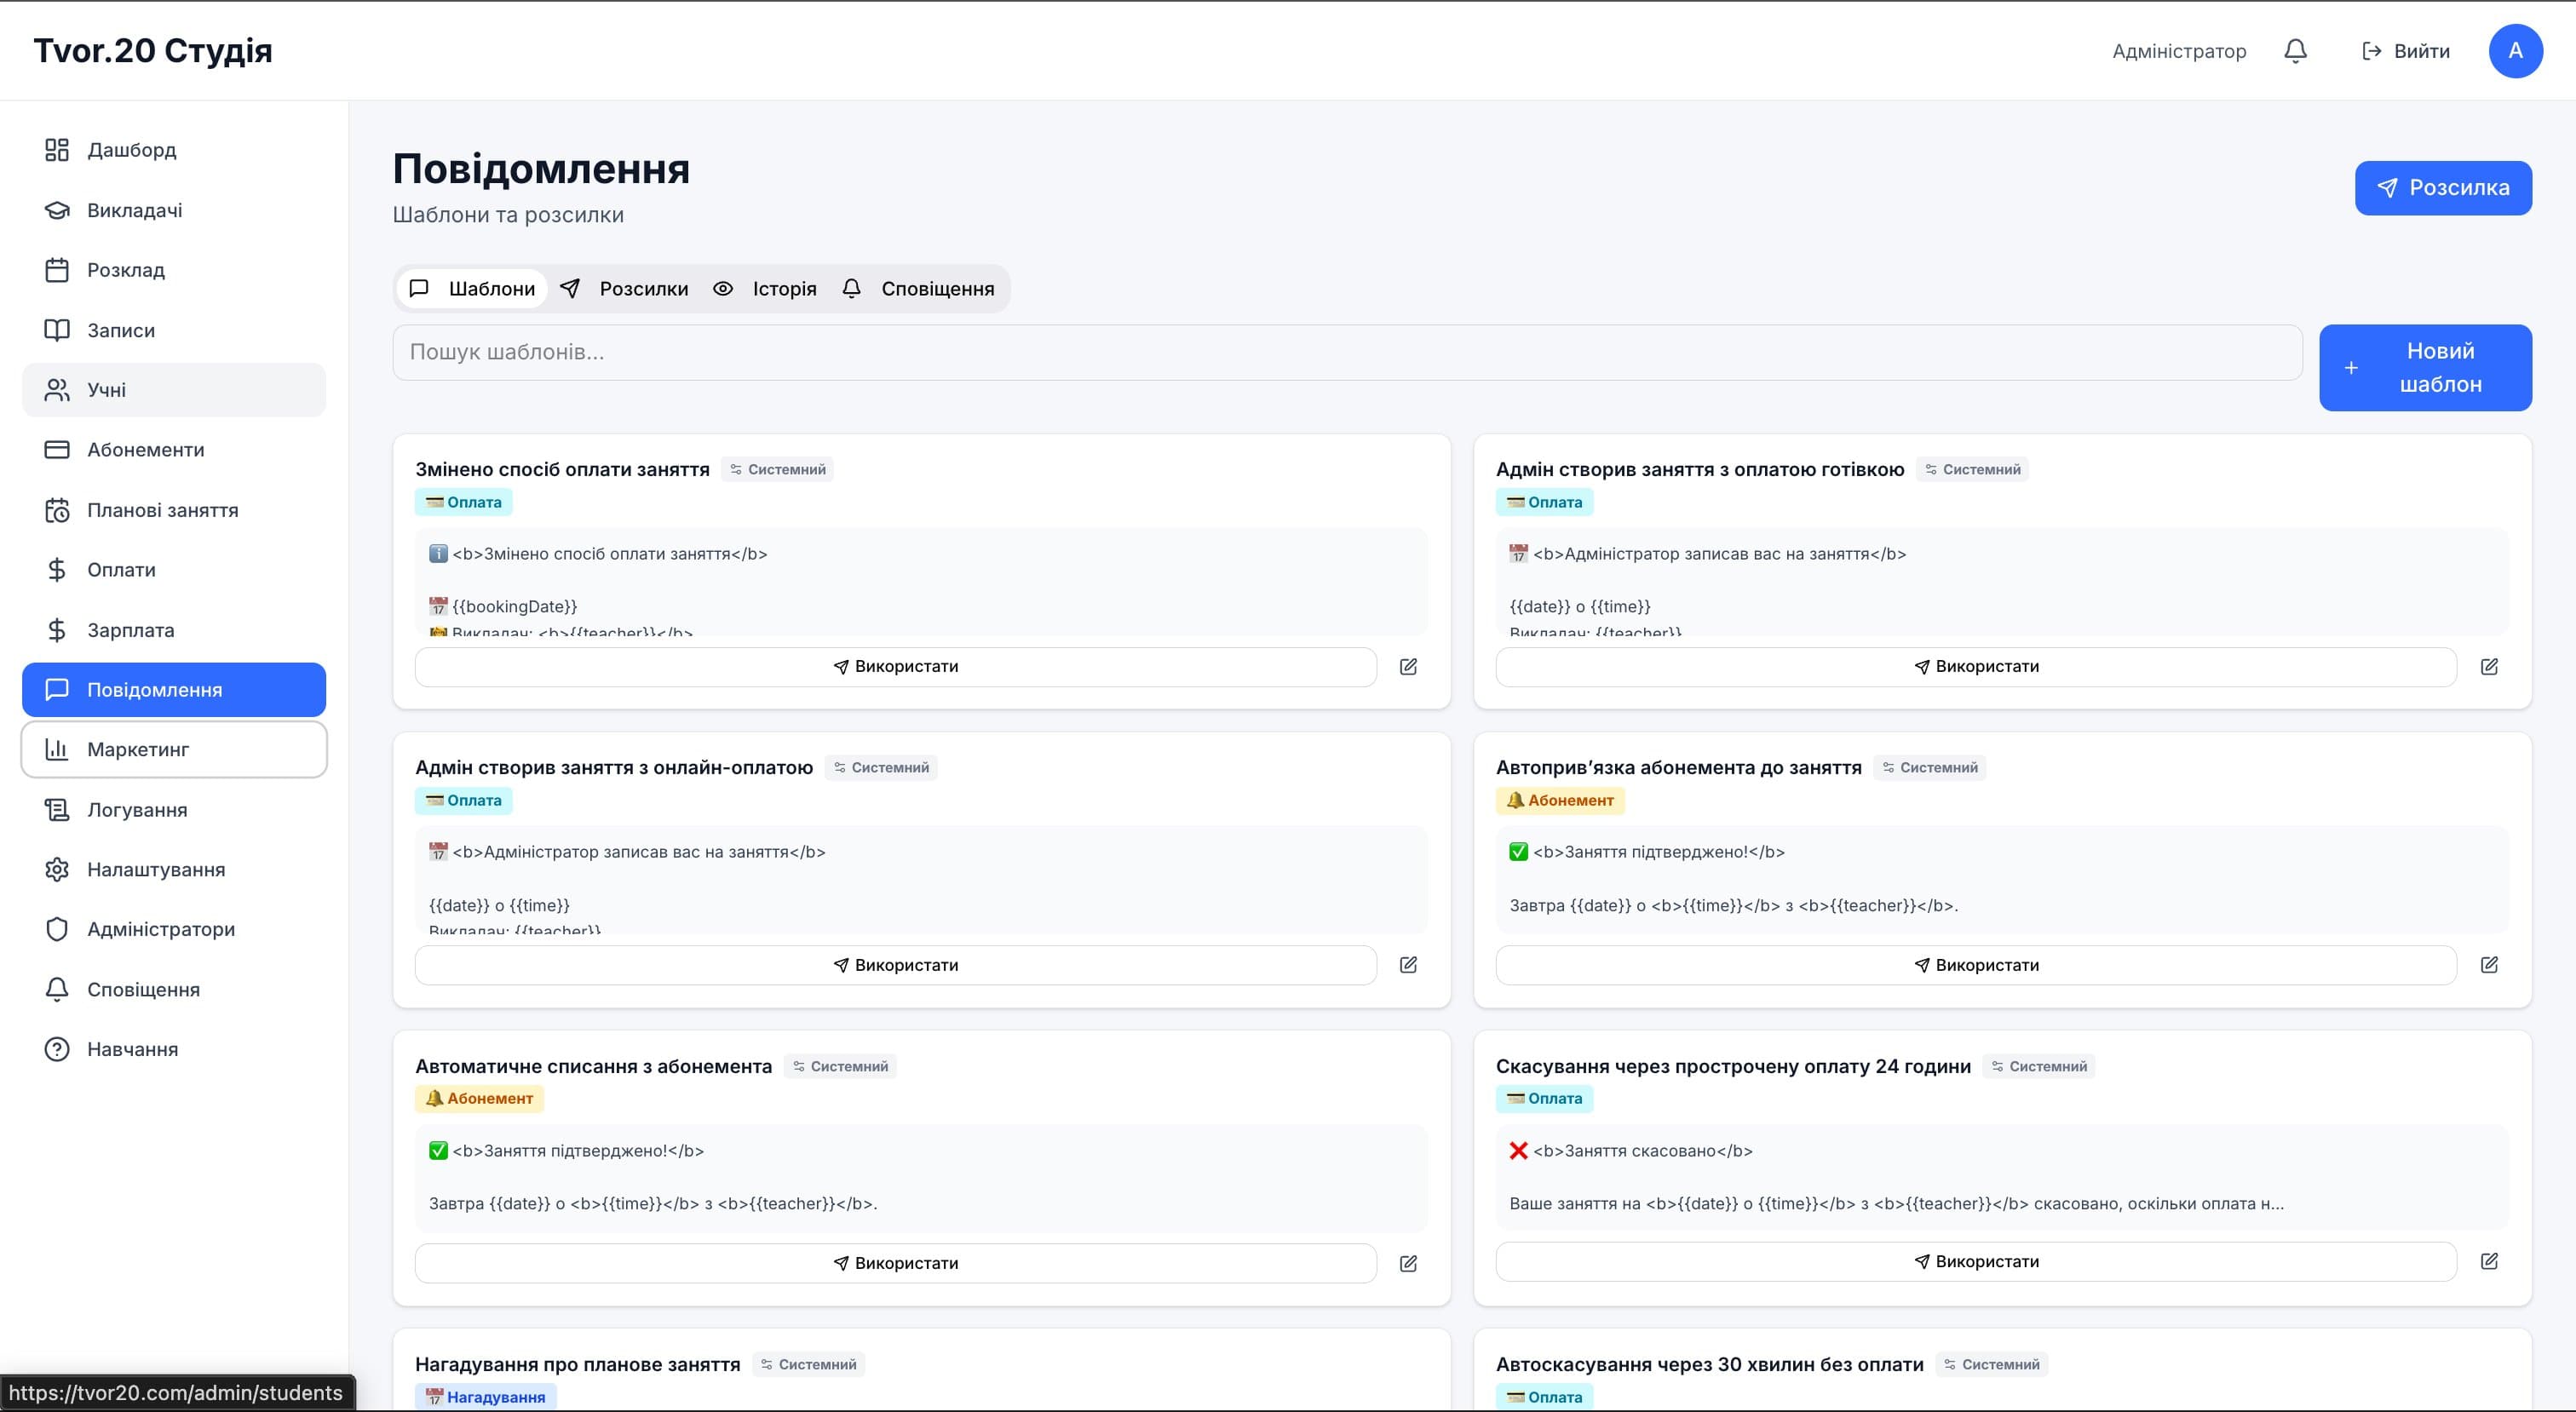Edit 'Скасування через прострочену оплату 24 години' template
The image size is (2576, 1412).
[x=2489, y=1262]
